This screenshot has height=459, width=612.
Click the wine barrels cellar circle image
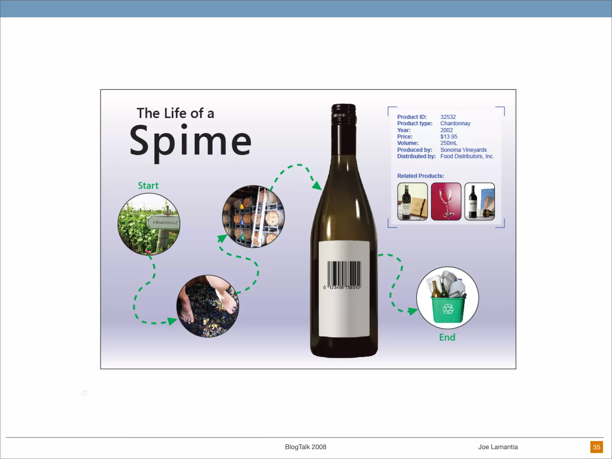pyautogui.click(x=253, y=216)
